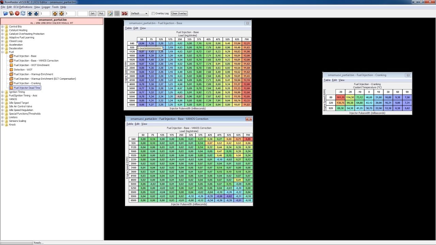
Task: Open the 3D view toolbar button
Action: click(x=124, y=13)
